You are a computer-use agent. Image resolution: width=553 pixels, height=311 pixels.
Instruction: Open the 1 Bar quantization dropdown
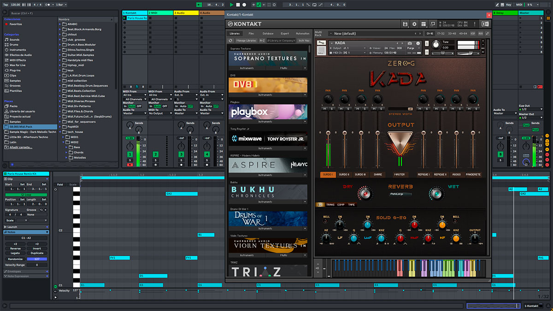61,4
